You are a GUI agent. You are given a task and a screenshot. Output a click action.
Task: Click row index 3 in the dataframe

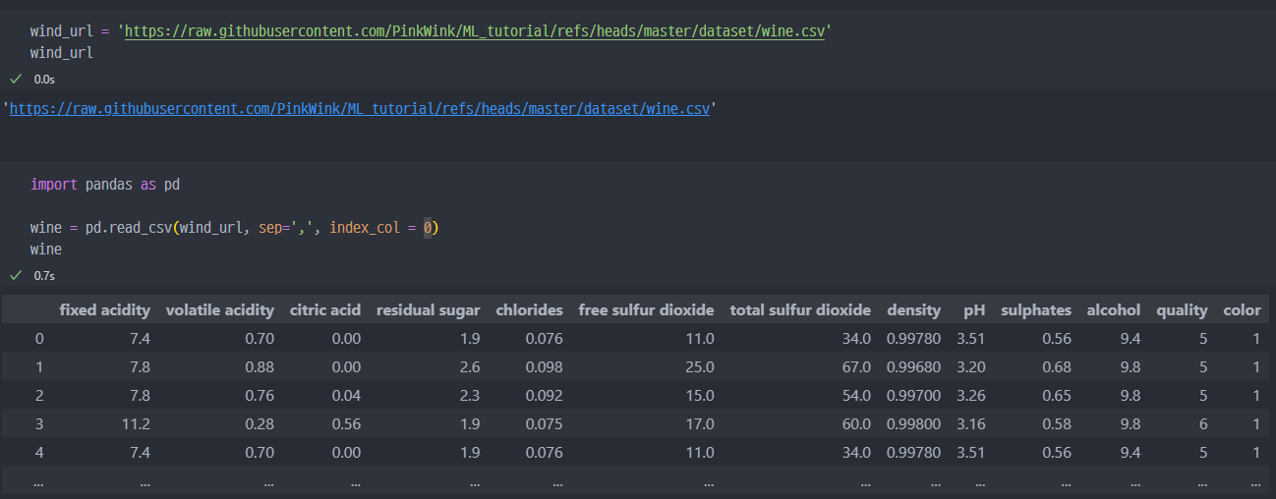coord(39,424)
